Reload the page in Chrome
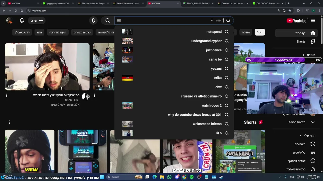323x181 pixels. 16,11
